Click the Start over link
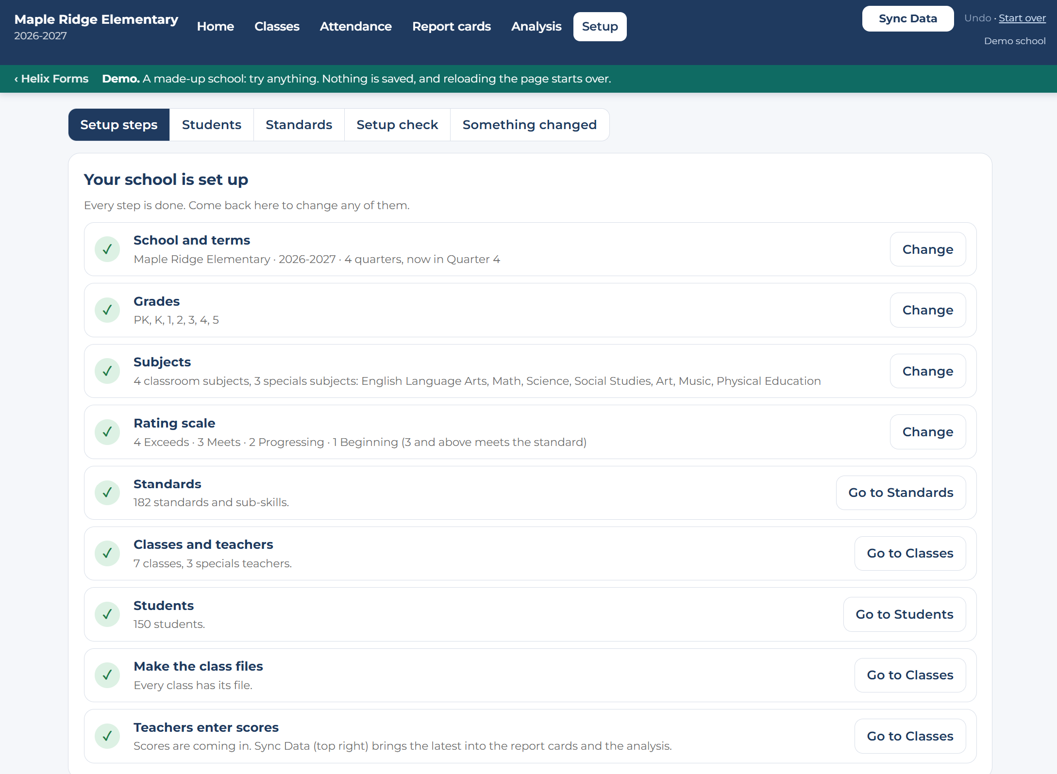Screen dimensions: 1057x774 1022,18
